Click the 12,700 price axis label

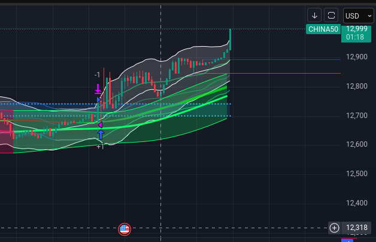pyautogui.click(x=357, y=116)
